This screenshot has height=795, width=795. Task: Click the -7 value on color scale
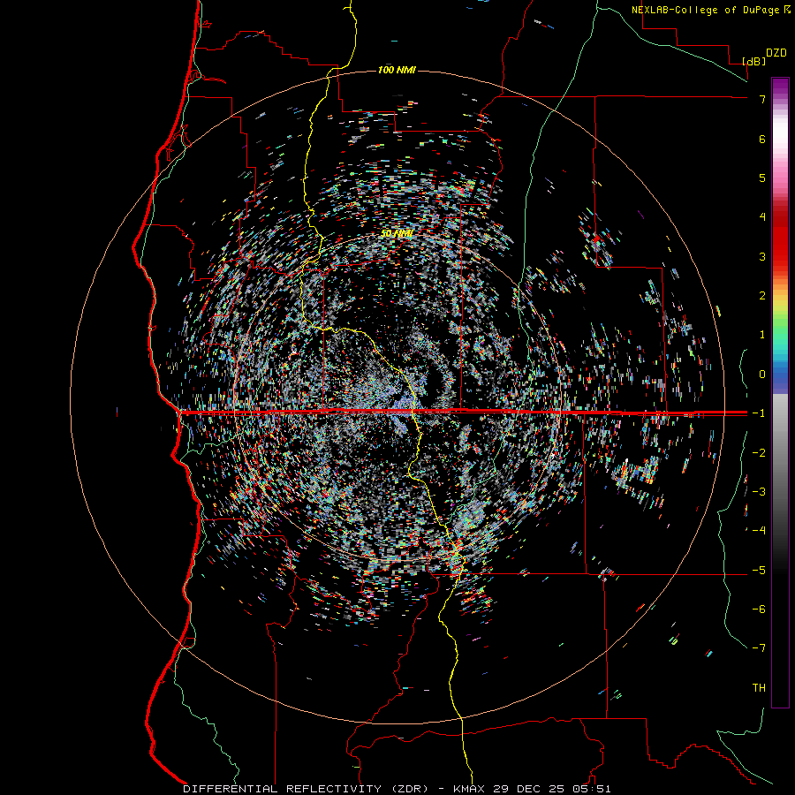[x=759, y=648]
